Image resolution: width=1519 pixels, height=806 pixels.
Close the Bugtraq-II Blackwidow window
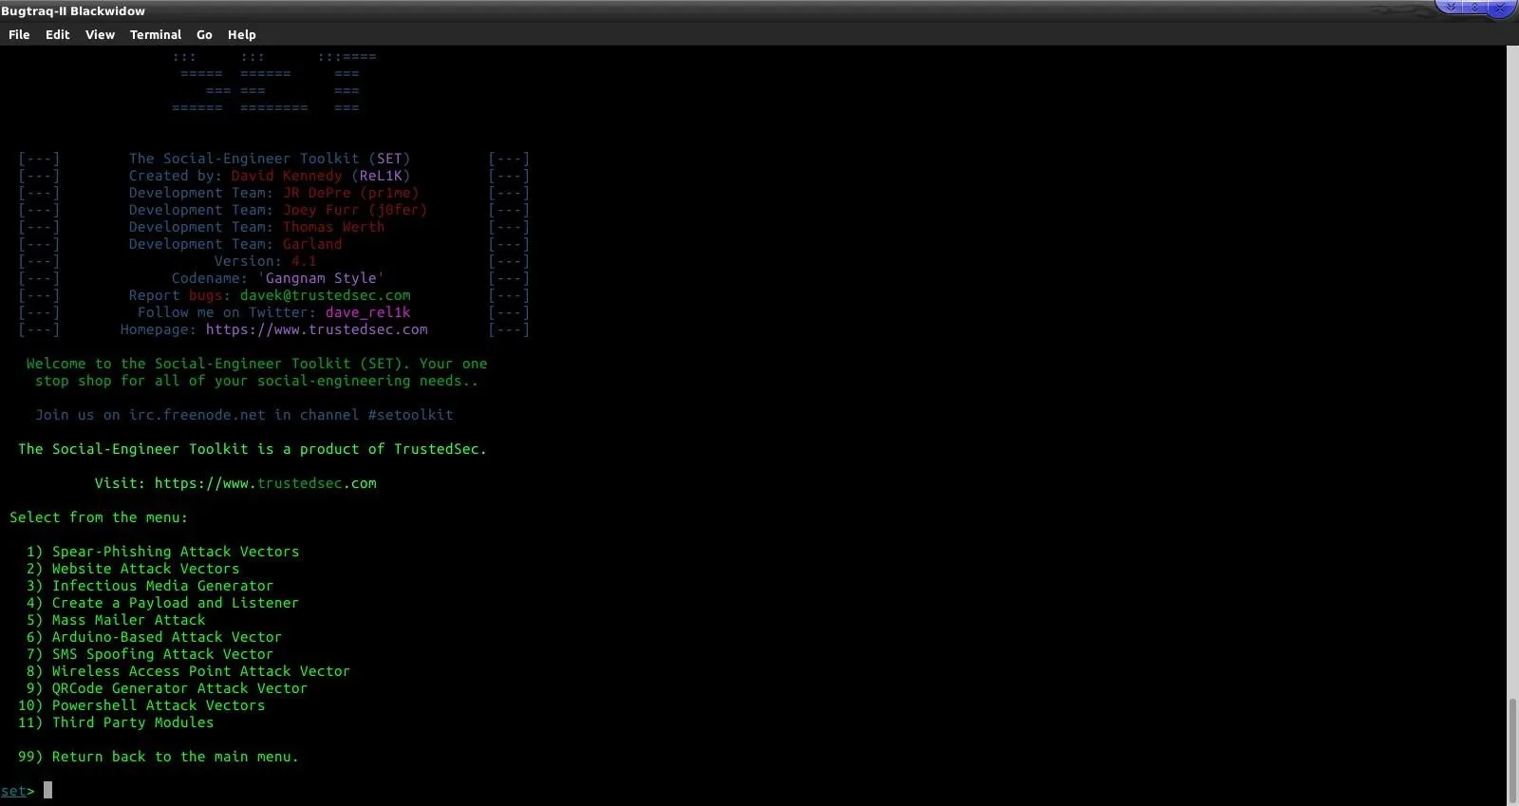[1500, 8]
